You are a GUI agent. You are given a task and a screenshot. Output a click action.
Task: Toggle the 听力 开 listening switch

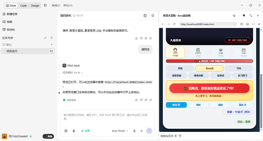(176, 105)
